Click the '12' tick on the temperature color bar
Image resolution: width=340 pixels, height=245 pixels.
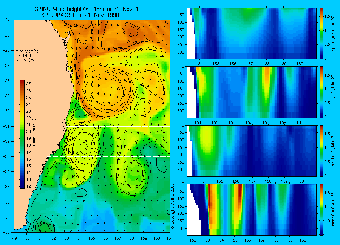click(28, 186)
